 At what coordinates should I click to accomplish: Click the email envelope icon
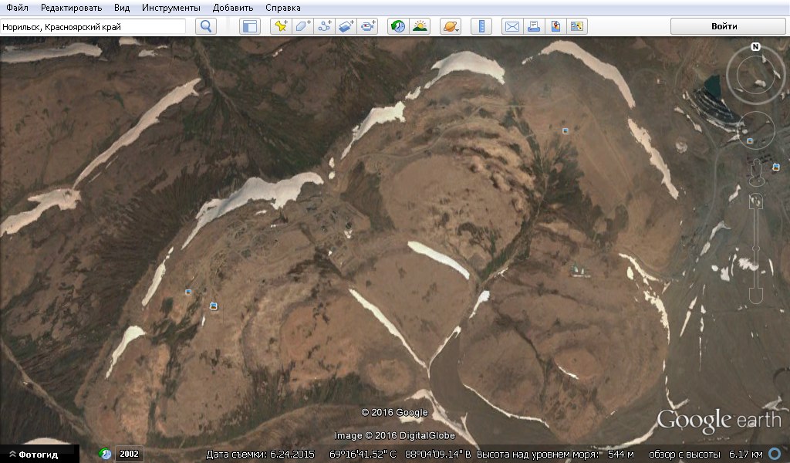pos(512,26)
